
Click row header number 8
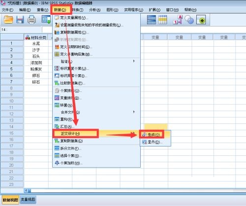12,88
